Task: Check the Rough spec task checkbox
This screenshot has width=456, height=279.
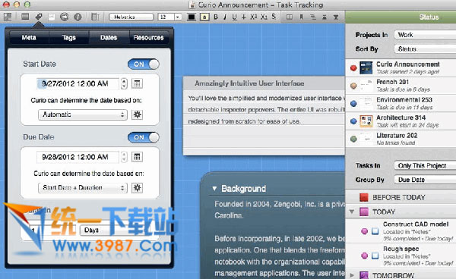Action: tap(375, 255)
